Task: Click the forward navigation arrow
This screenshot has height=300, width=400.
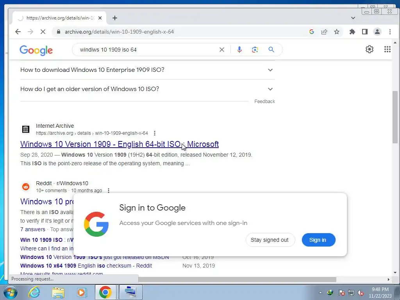Action: [30, 32]
